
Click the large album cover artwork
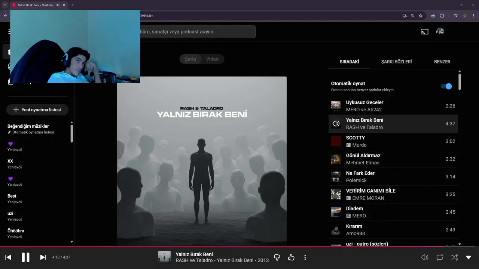(x=202, y=161)
